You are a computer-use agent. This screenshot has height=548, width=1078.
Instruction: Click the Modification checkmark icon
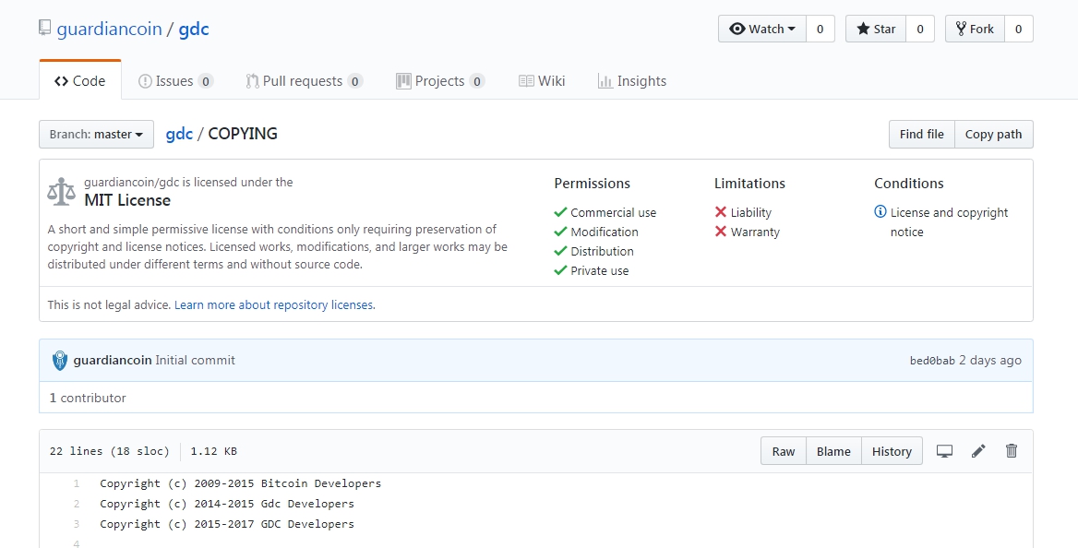(560, 231)
